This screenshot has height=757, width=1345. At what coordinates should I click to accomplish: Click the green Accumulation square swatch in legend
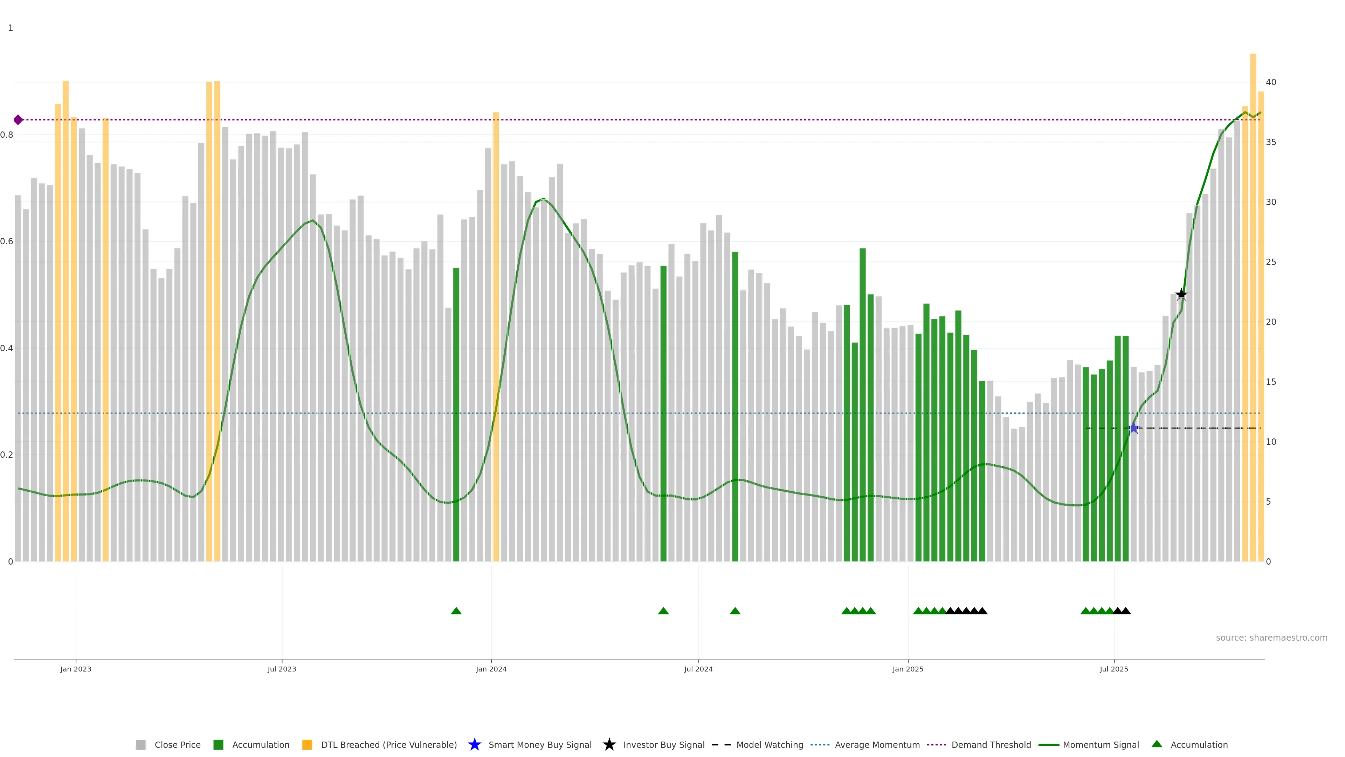tap(218, 744)
